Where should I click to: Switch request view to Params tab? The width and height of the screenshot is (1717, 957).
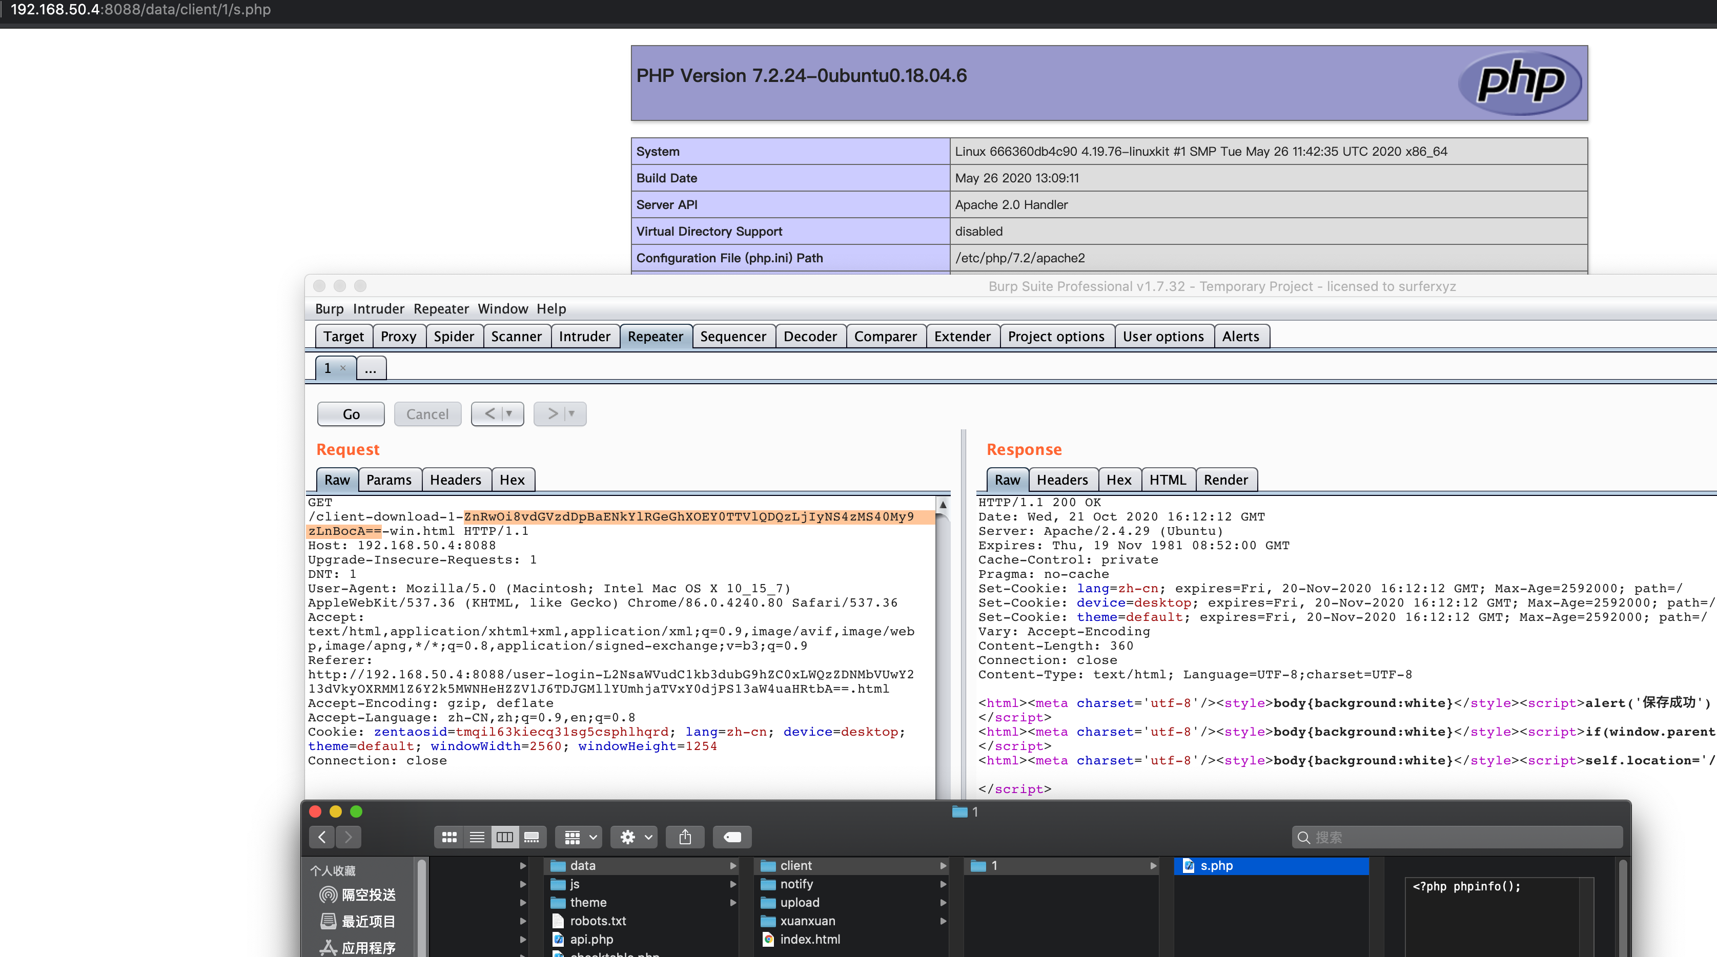[389, 480]
